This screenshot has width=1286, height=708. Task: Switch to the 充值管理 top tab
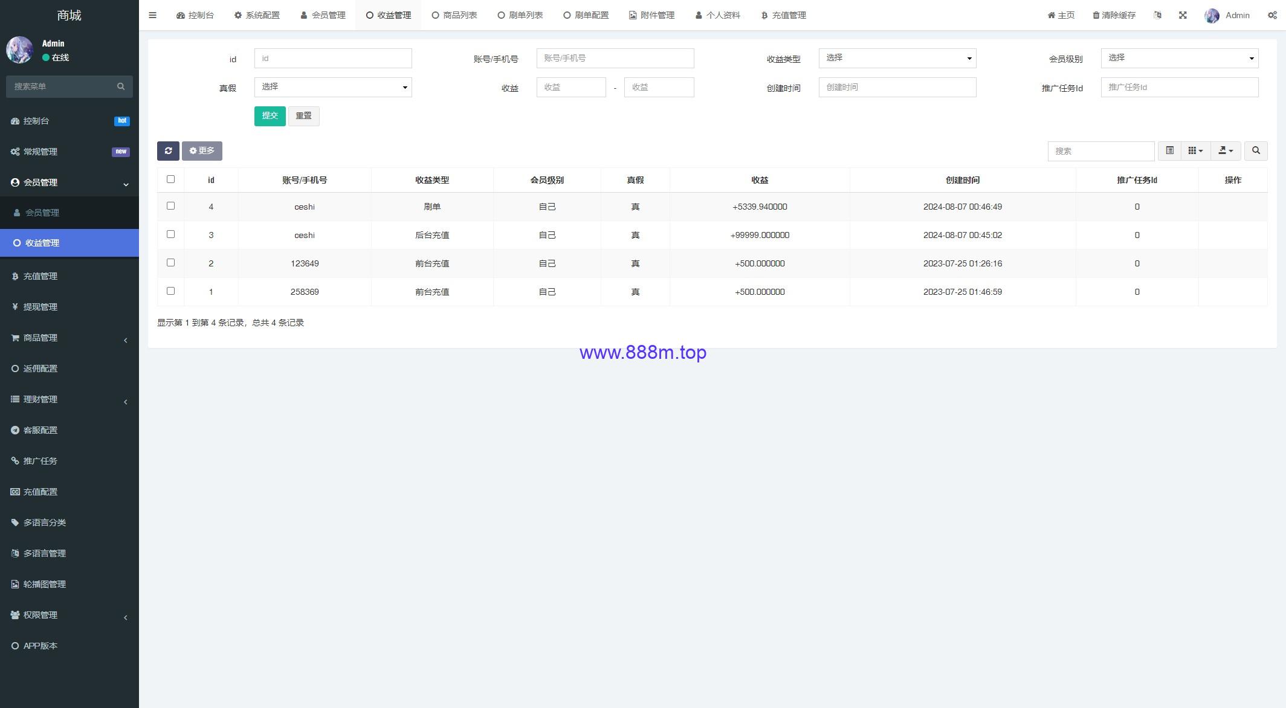pyautogui.click(x=783, y=15)
